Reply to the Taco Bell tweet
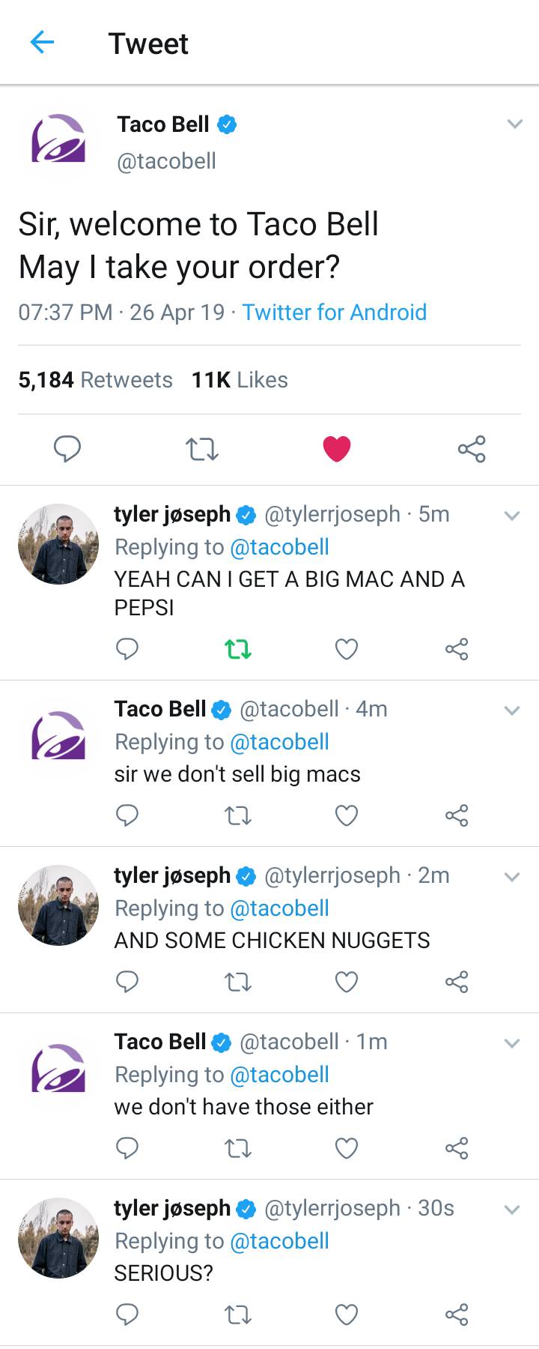Screen dimensions: 539x1349 (68, 450)
